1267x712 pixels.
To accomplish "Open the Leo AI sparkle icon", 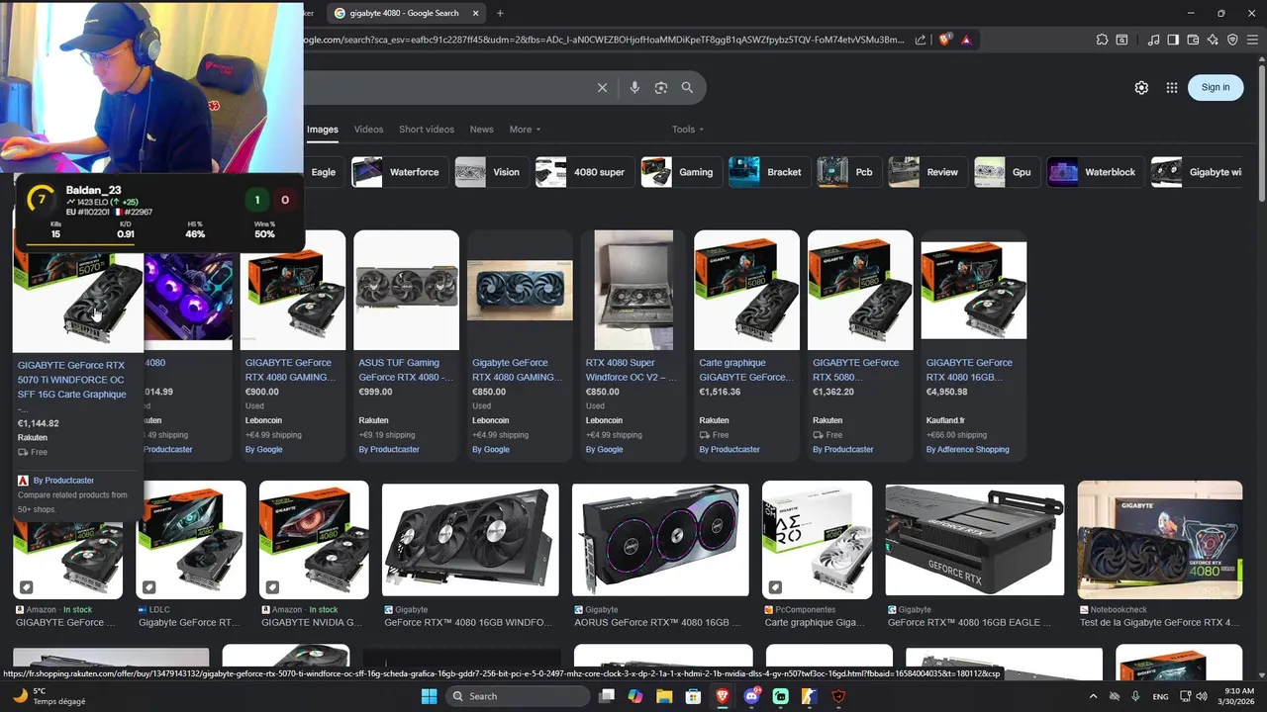I will coord(1213,40).
